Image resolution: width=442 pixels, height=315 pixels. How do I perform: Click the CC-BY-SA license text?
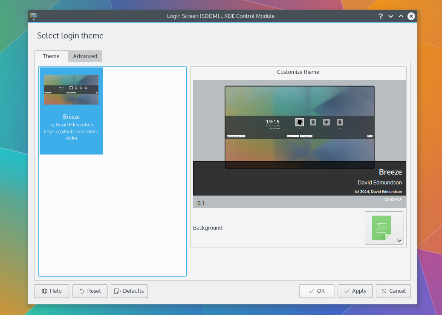[x=393, y=199]
